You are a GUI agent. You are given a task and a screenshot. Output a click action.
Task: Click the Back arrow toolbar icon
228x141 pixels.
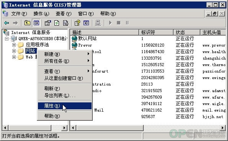click(x=7, y=23)
